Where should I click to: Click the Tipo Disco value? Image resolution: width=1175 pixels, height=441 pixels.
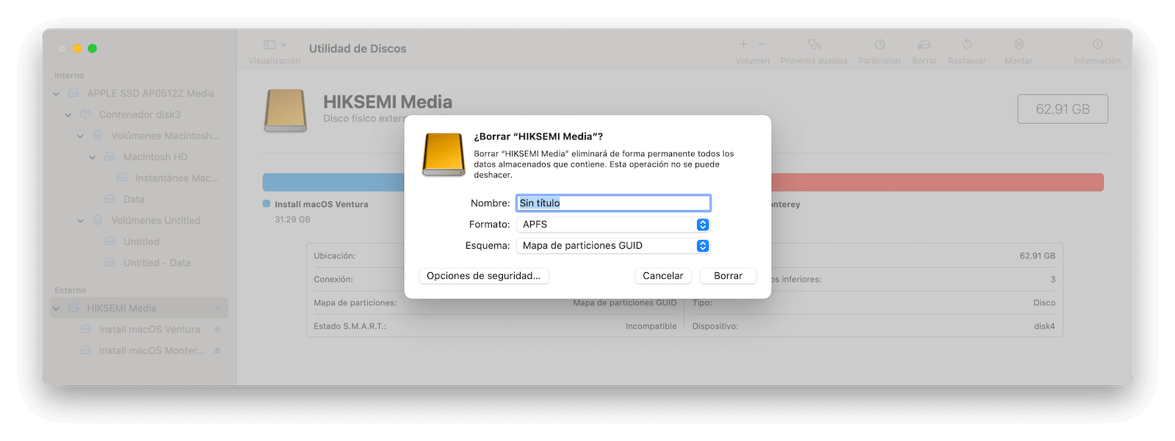[1044, 303]
